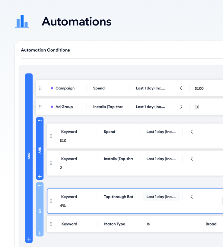
Task: Click the Automations page title
Action: tap(77, 22)
